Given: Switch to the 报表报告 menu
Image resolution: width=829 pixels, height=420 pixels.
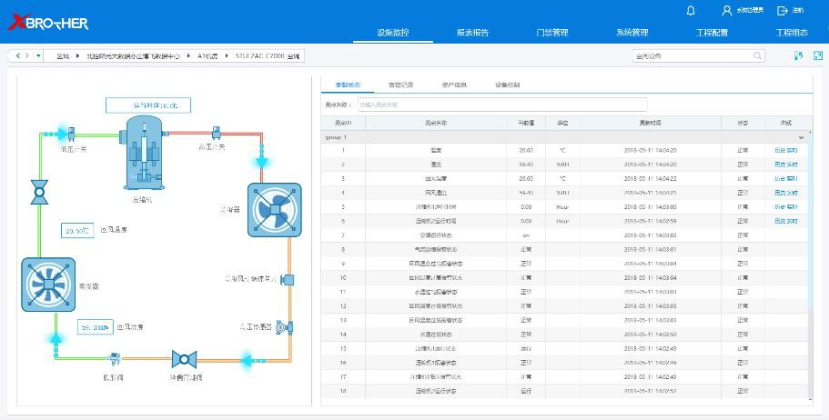Looking at the screenshot, I should pos(472,33).
